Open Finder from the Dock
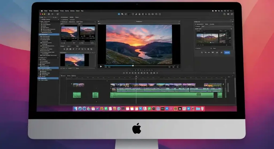274x149 pixels. [75, 108]
